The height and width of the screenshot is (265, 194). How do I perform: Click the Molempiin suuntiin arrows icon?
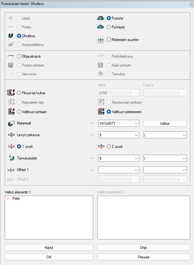100,40
